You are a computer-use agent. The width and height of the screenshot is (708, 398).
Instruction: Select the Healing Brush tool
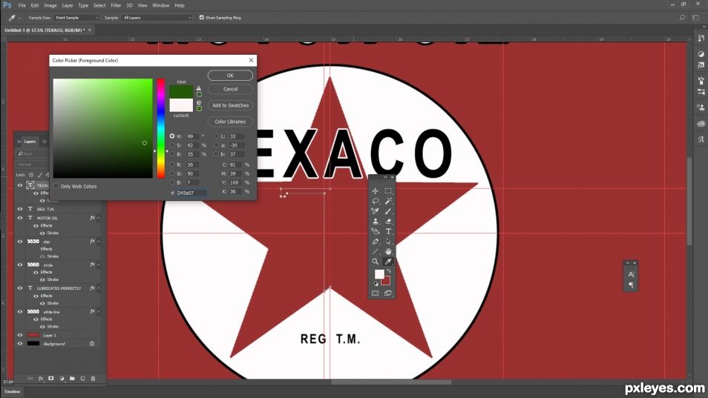point(376,211)
